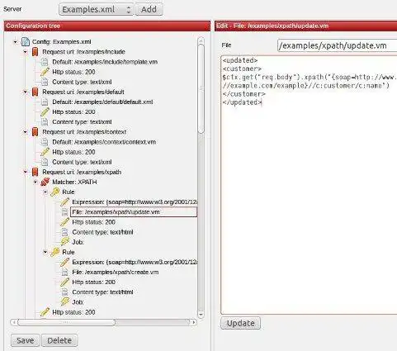
Task: Click the Delete button
Action: coord(59,340)
